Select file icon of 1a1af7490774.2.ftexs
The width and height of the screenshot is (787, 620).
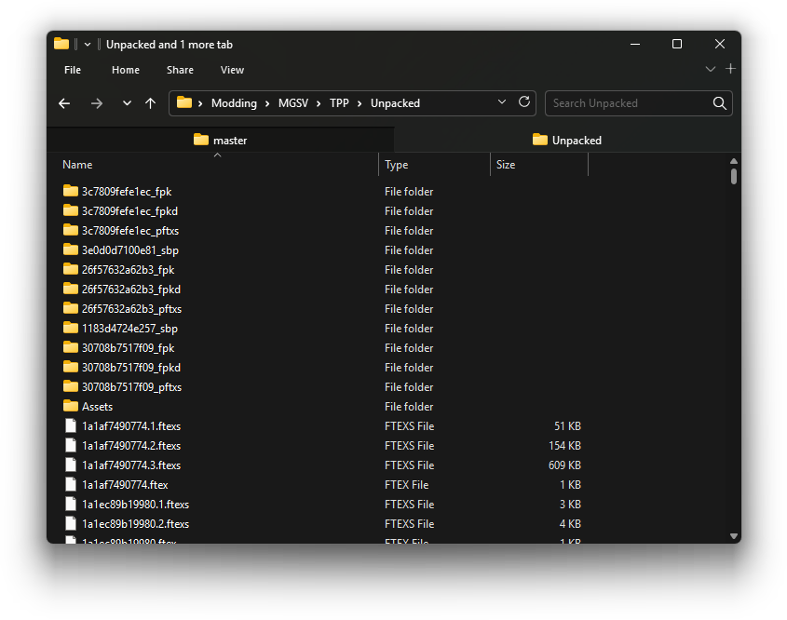pos(71,445)
